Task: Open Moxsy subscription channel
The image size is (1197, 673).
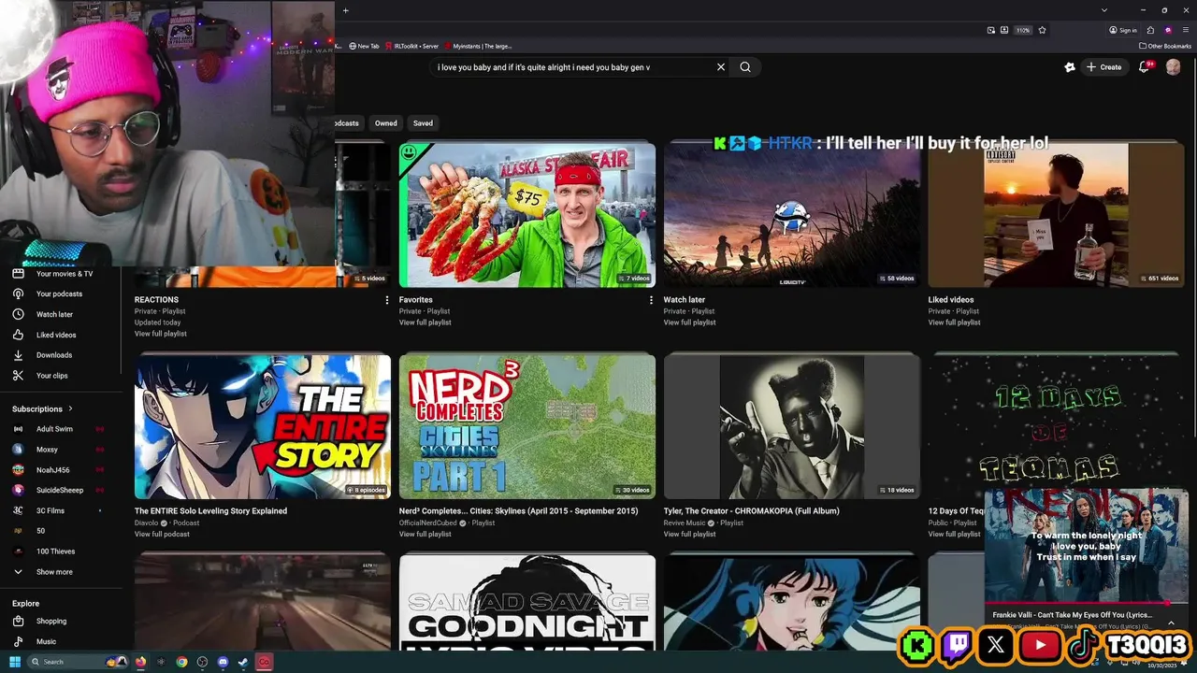Action: pyautogui.click(x=61, y=450)
